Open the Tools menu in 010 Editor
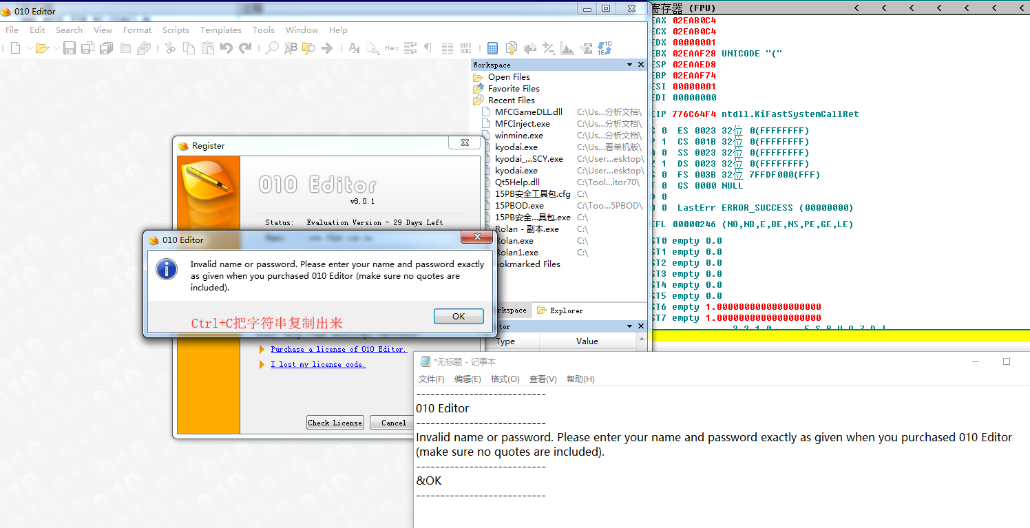 click(x=264, y=30)
